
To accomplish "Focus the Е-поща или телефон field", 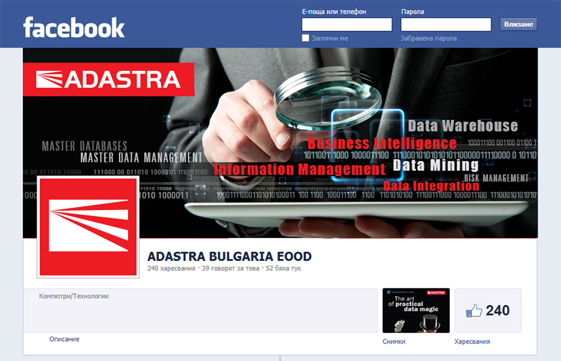I will pyautogui.click(x=347, y=25).
